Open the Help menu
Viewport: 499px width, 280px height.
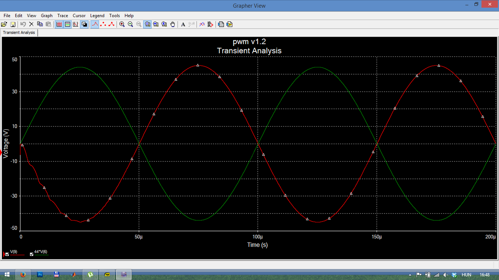pyautogui.click(x=129, y=16)
